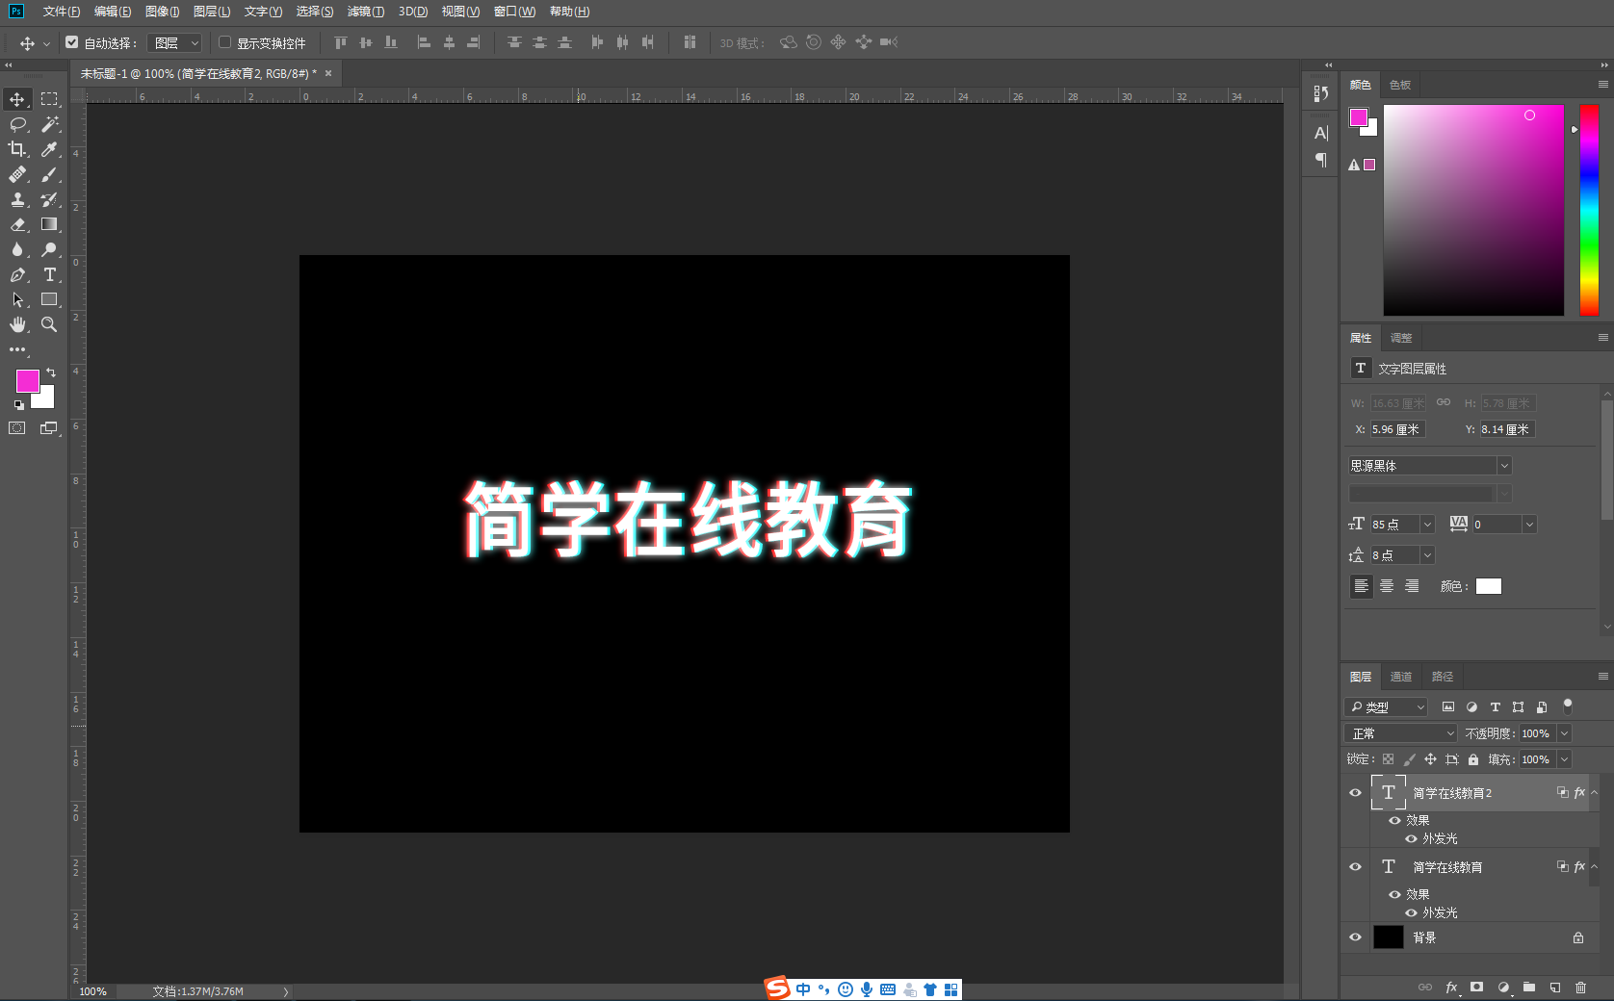The image size is (1614, 1001).
Task: Select the Brush tool
Action: pyautogui.click(x=49, y=174)
